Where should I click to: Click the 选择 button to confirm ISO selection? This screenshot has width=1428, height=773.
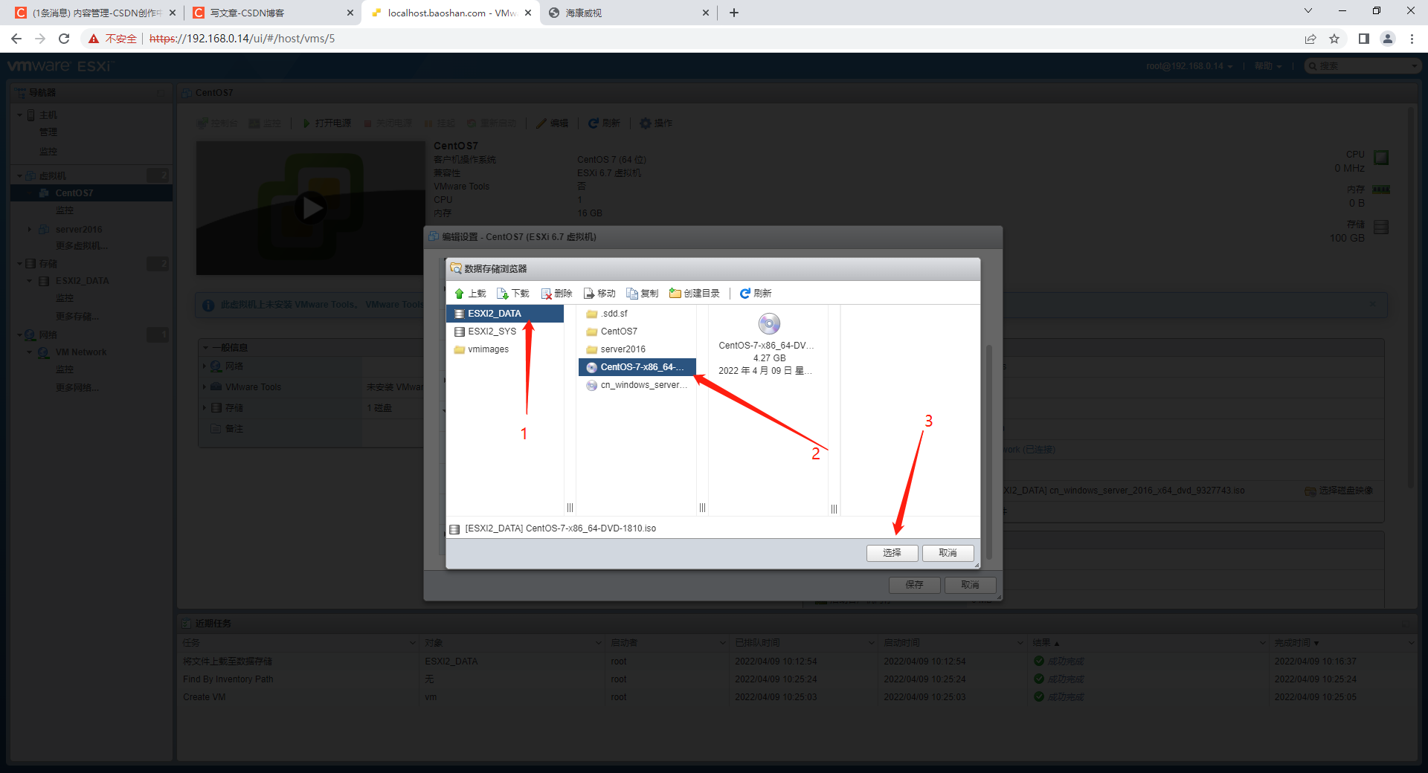click(x=892, y=553)
